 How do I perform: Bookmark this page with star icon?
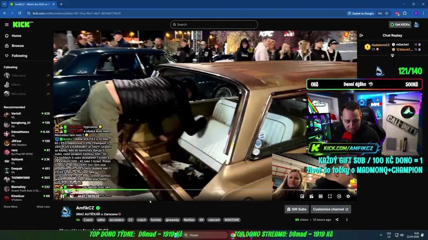387,13
